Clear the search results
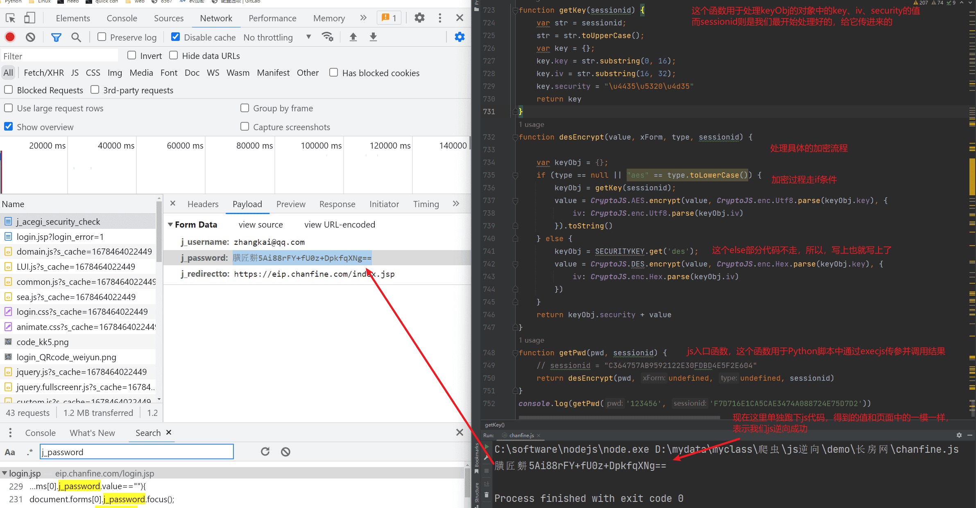Image resolution: width=976 pixels, height=508 pixels. tap(285, 452)
